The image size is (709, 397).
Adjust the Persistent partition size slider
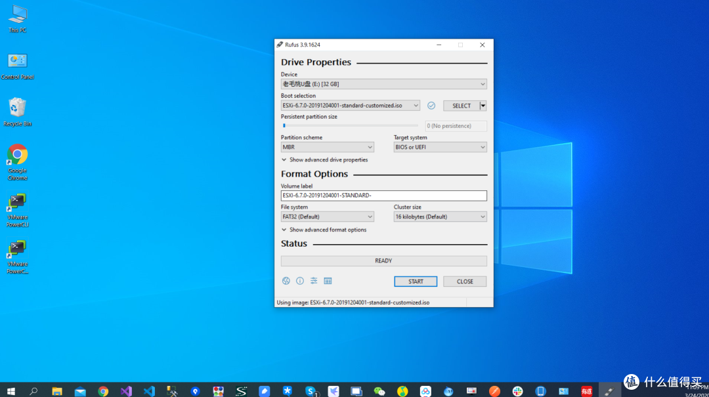point(350,126)
